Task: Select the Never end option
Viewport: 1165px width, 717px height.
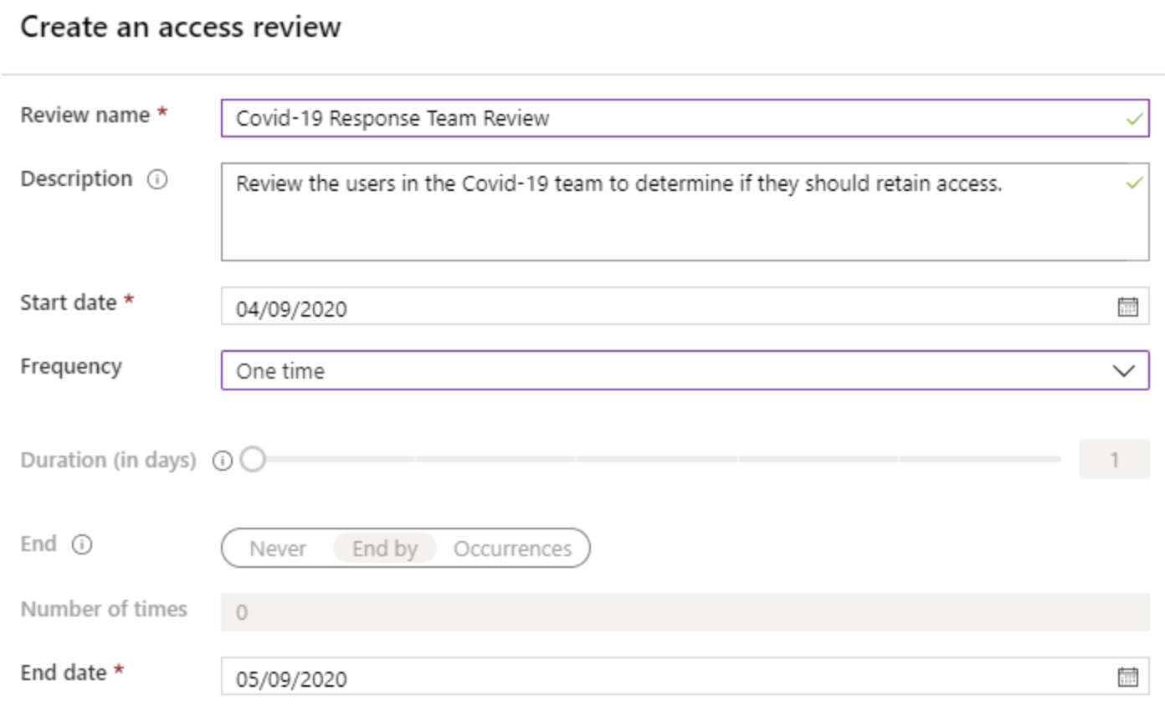Action: coord(278,549)
